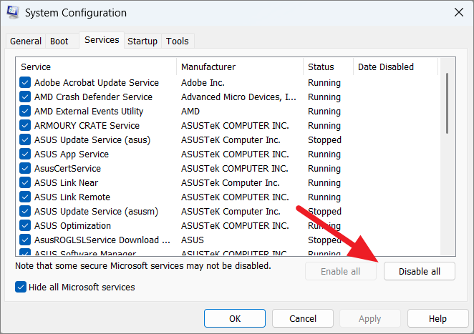Open Help for System Configuration
The image size is (474, 334).
(437, 318)
